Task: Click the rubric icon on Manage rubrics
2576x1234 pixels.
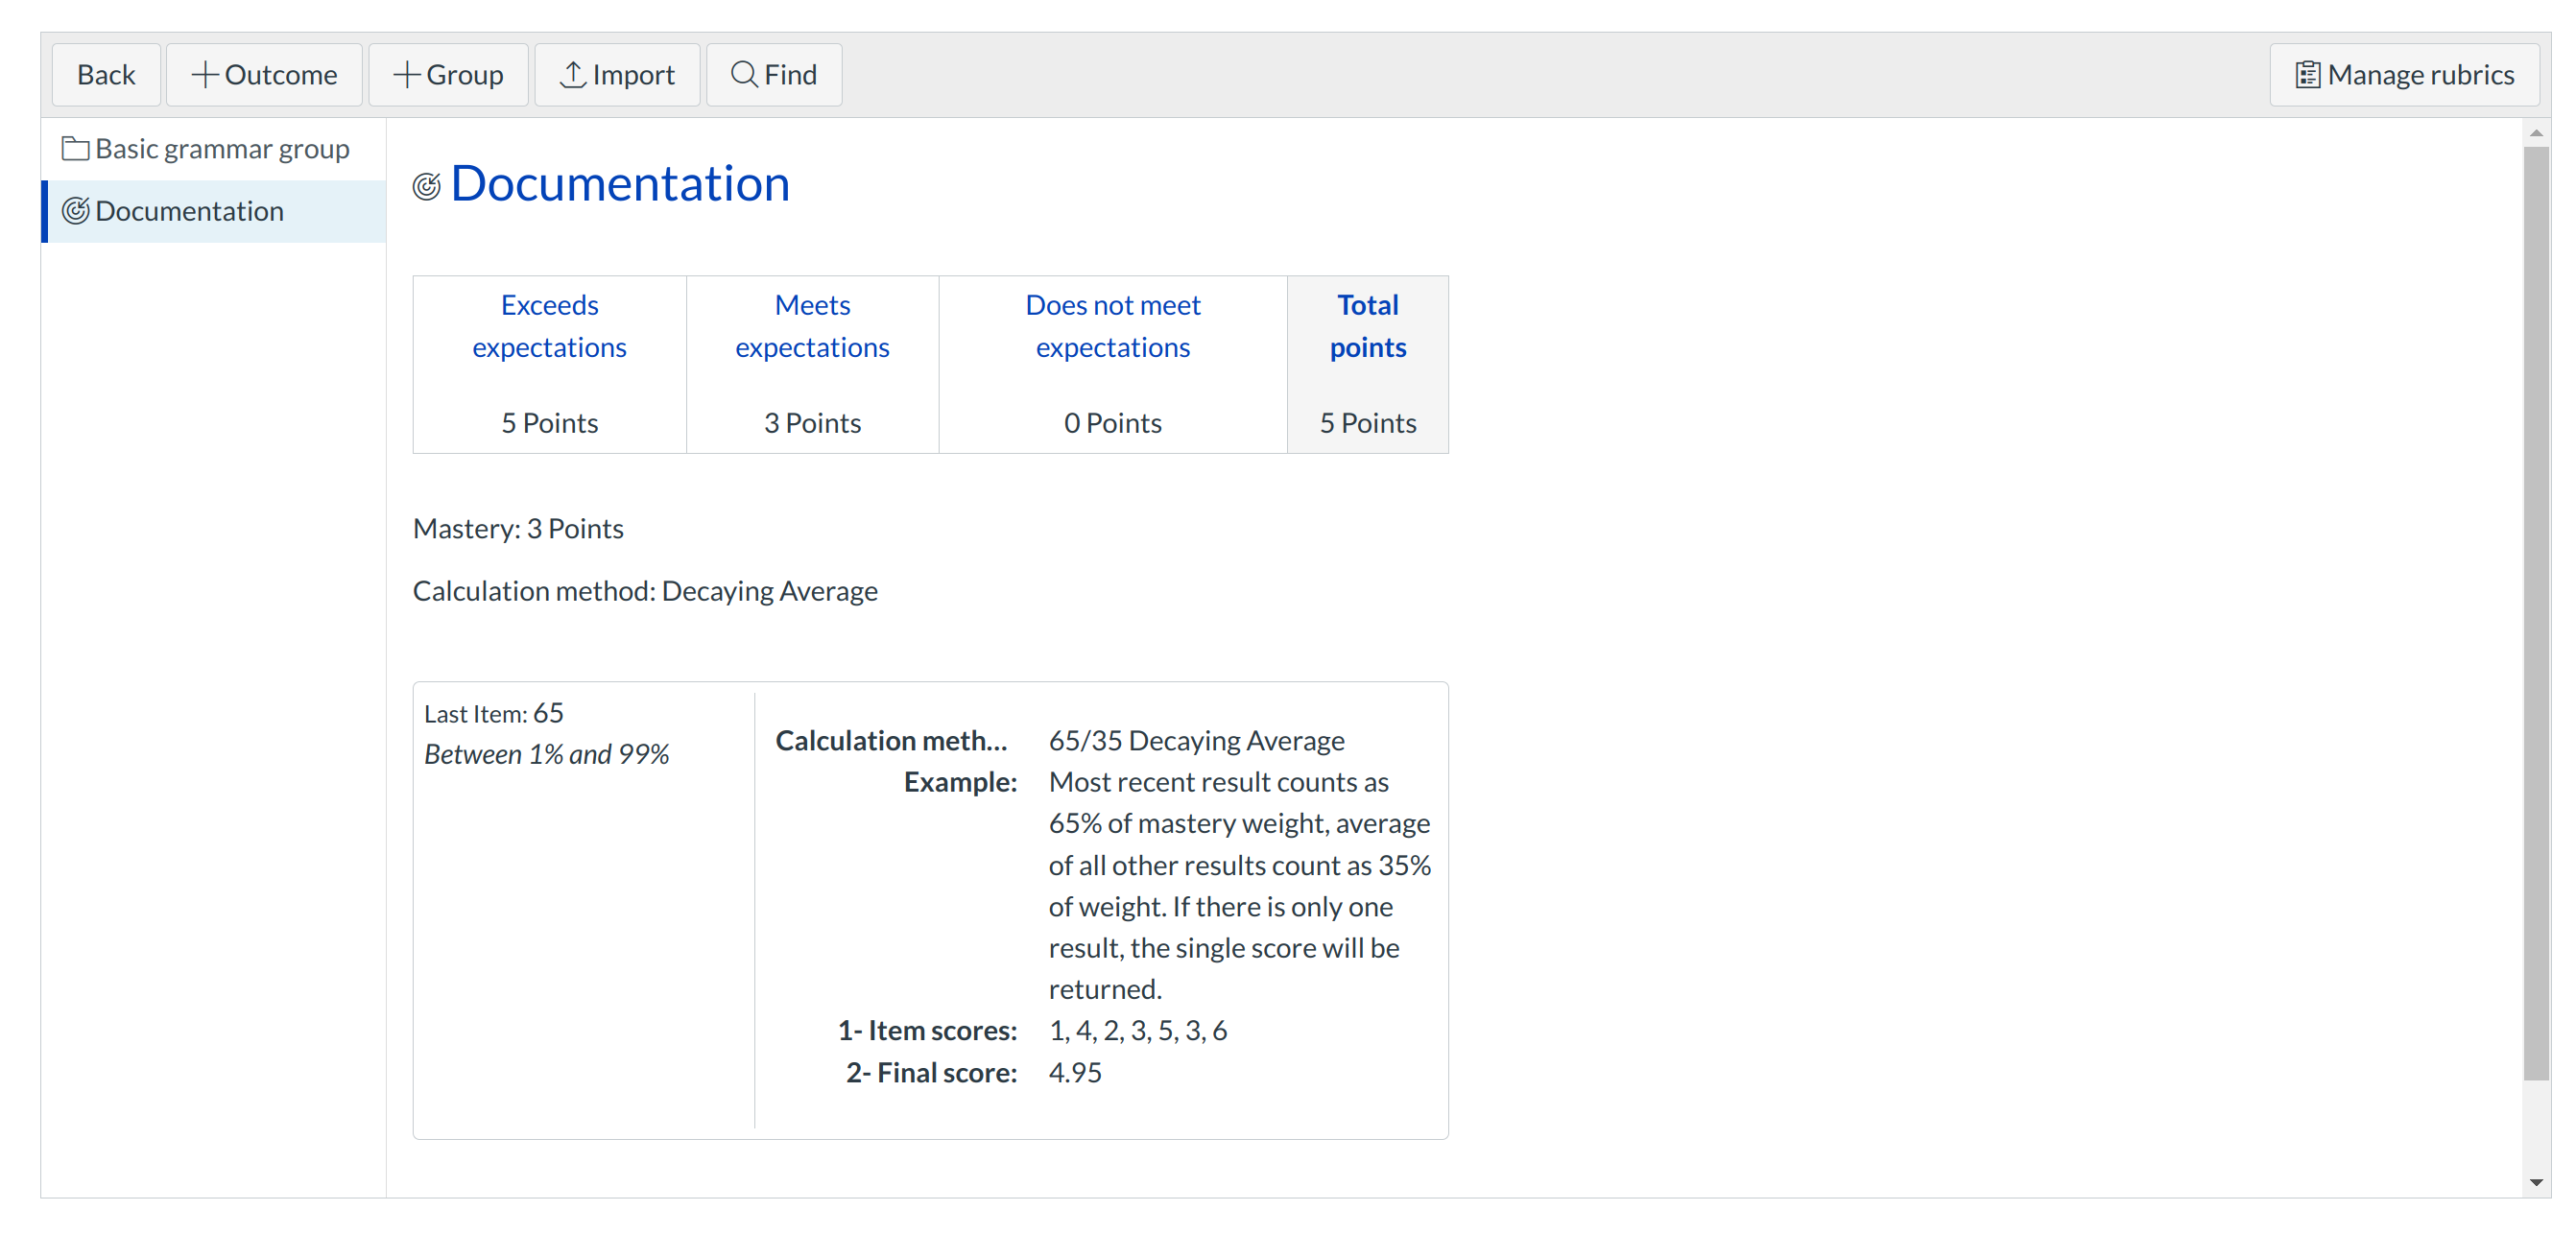Action: [x=2307, y=75]
